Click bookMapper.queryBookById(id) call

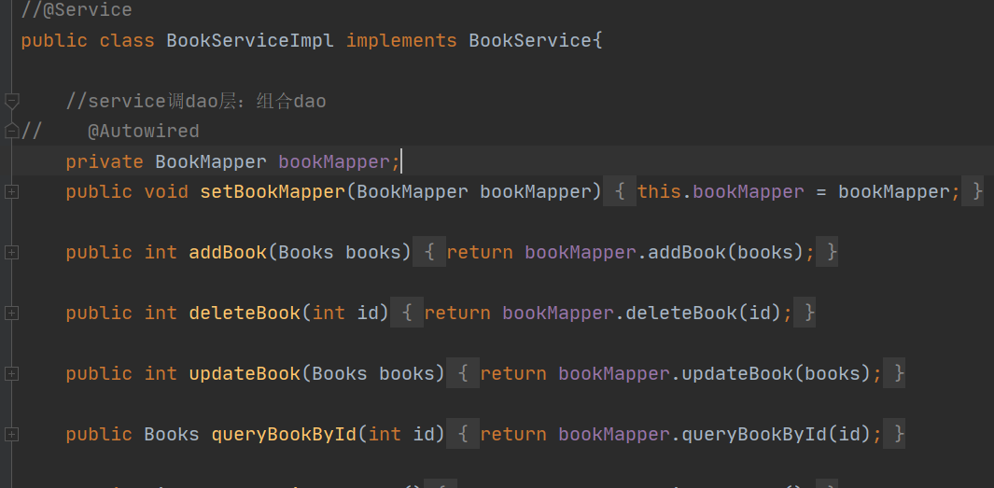point(714,434)
